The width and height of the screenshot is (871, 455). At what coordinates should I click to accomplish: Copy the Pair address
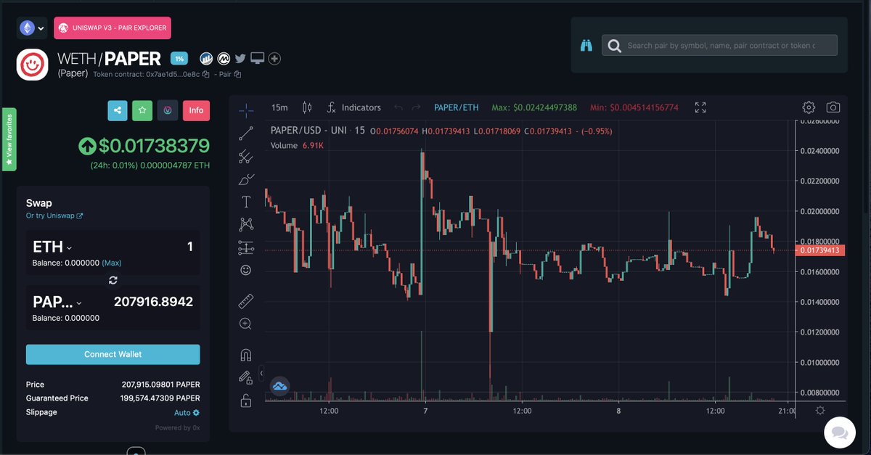[237, 74]
